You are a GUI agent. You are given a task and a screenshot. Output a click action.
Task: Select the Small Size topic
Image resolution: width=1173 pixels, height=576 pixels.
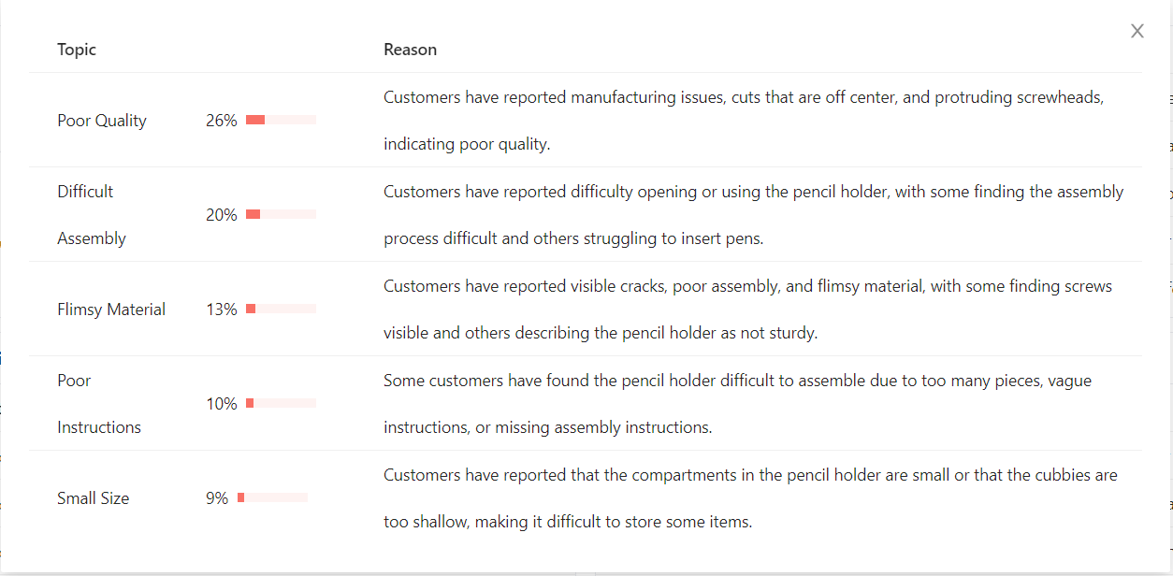coord(93,498)
